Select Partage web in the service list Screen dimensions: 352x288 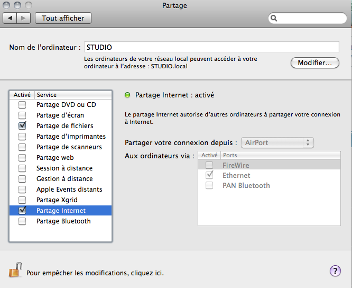[55, 158]
